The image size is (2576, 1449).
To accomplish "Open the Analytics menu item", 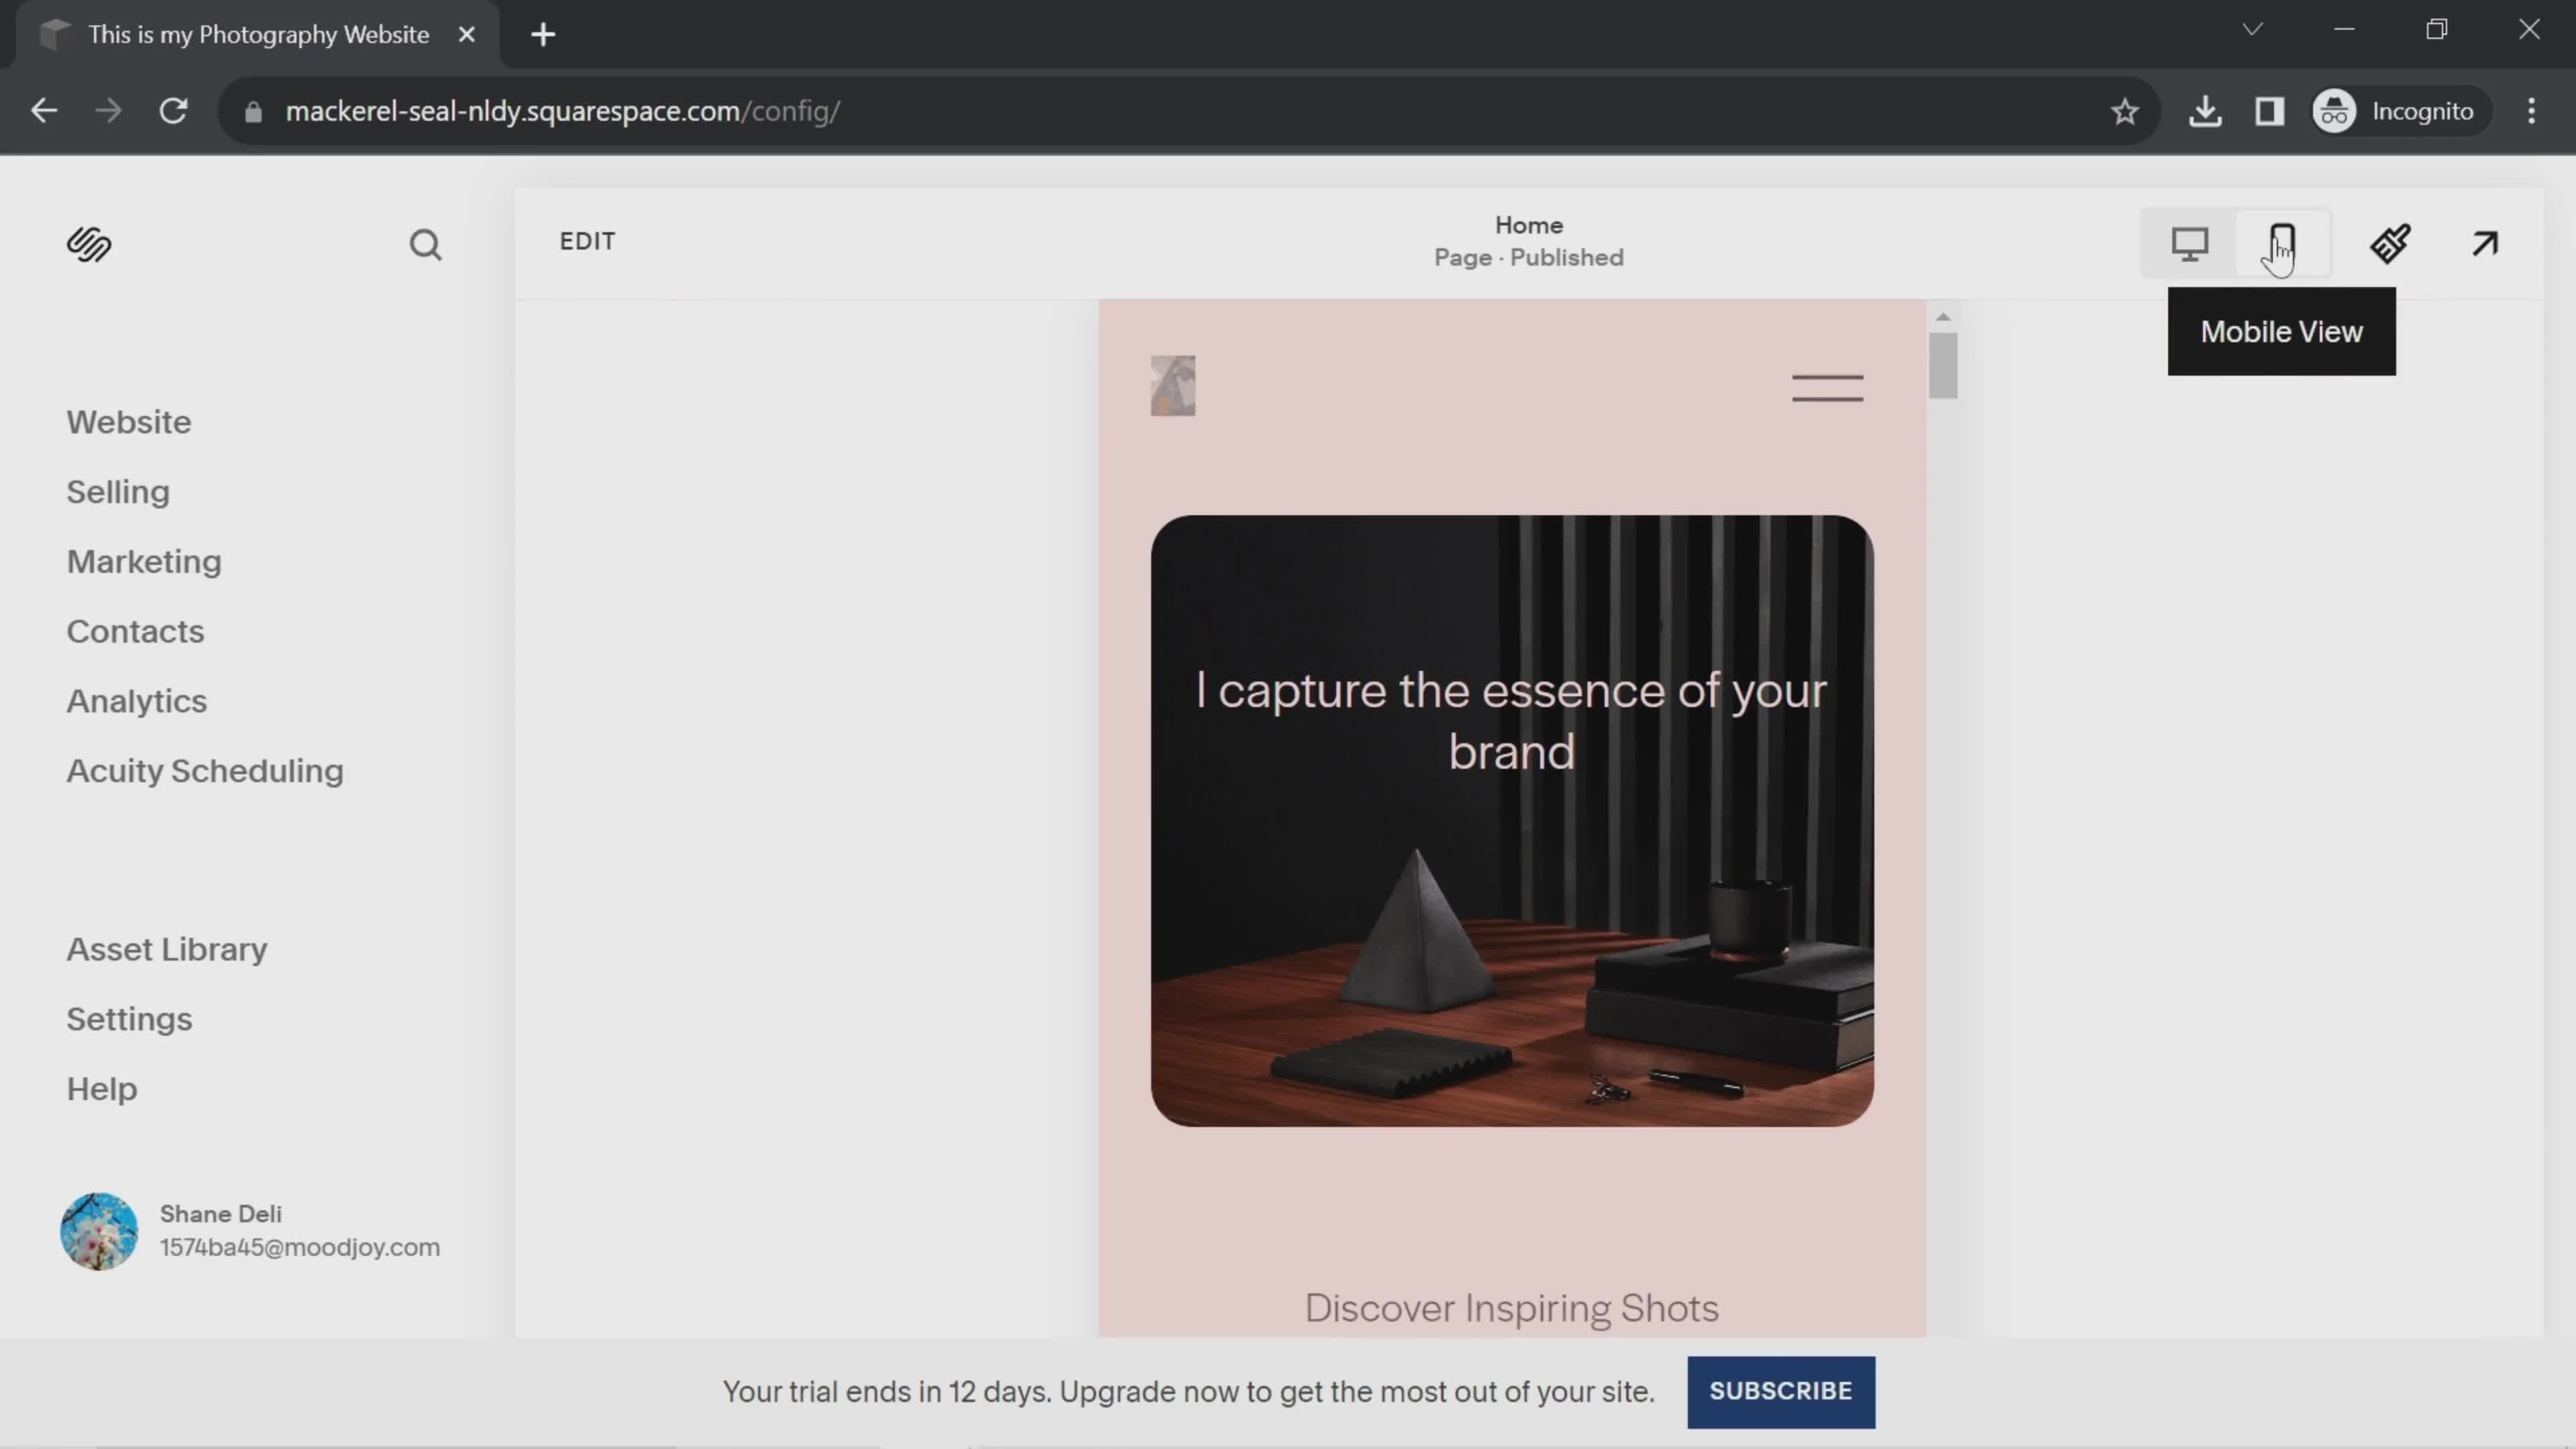I will 136,700.
